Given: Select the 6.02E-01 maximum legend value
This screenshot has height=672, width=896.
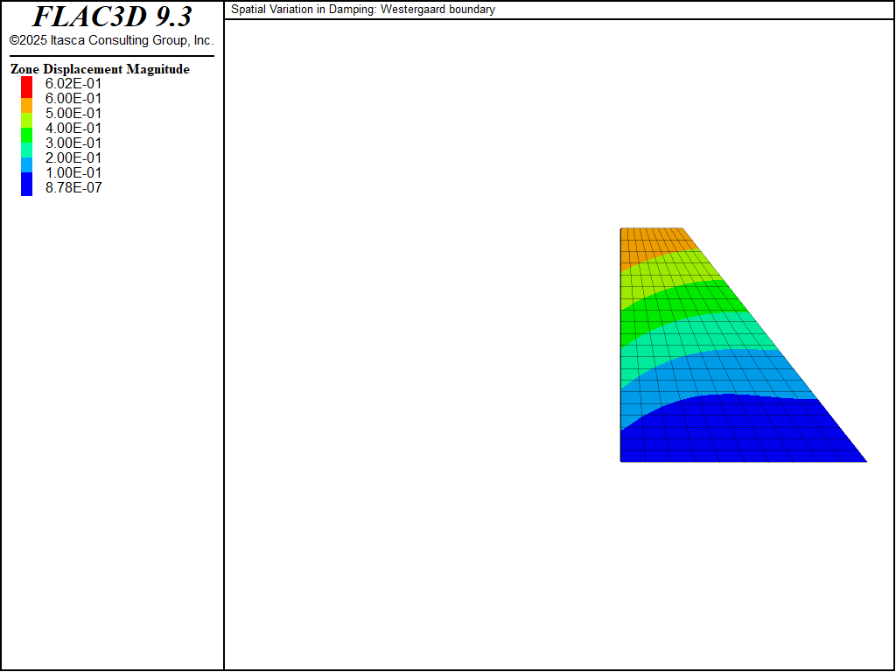Looking at the screenshot, I should (x=73, y=84).
